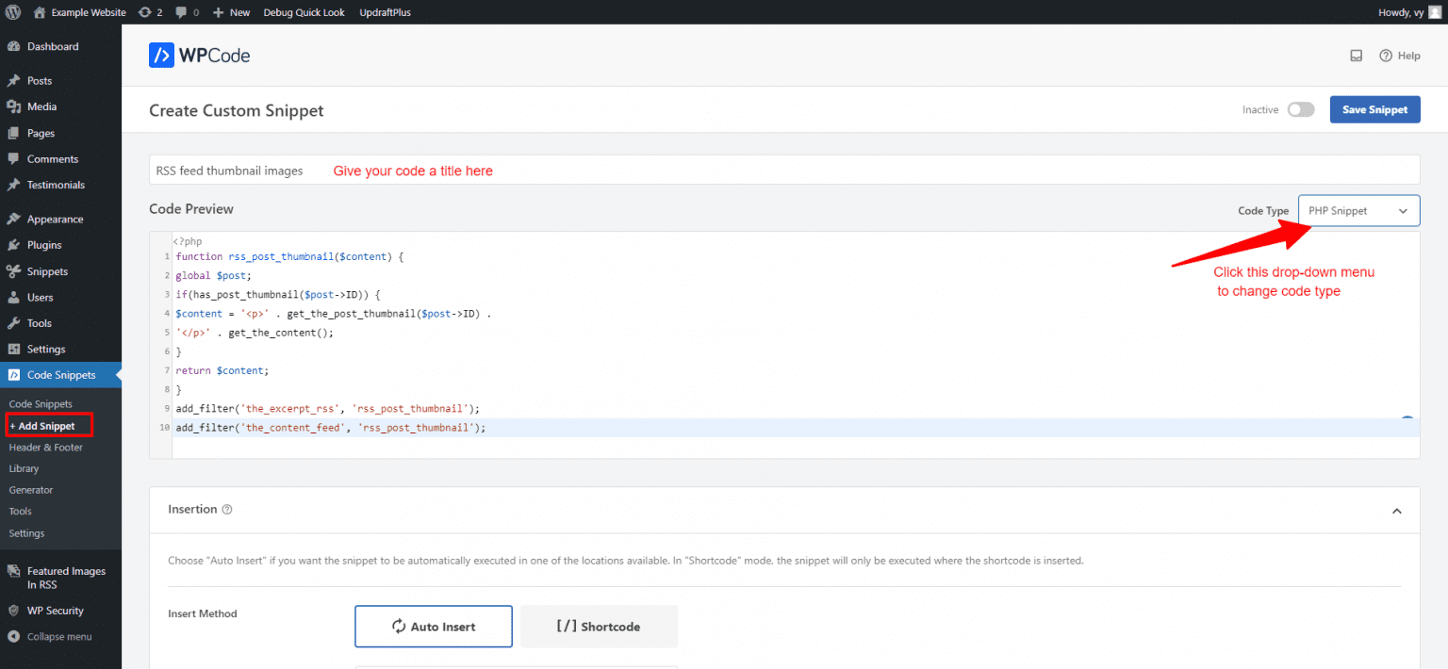Image resolution: width=1448 pixels, height=669 pixels.
Task: Click the WordPress logo in admin bar
Action: pos(12,12)
